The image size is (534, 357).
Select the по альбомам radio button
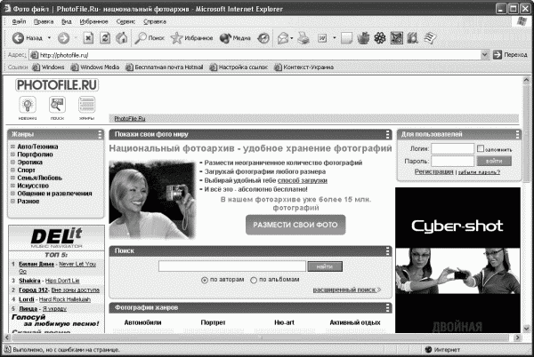[x=254, y=281]
